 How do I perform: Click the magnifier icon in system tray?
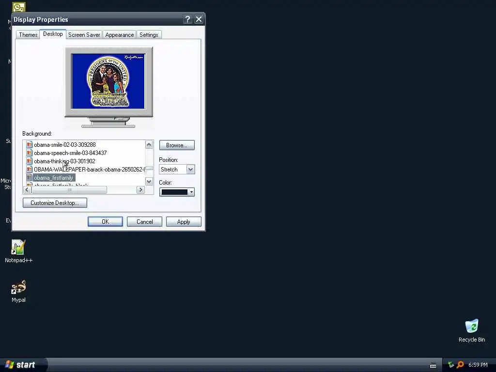click(x=460, y=365)
